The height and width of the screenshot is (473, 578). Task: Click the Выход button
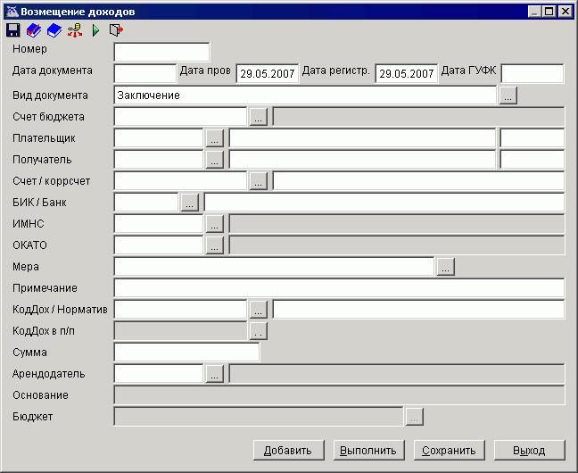(x=531, y=450)
